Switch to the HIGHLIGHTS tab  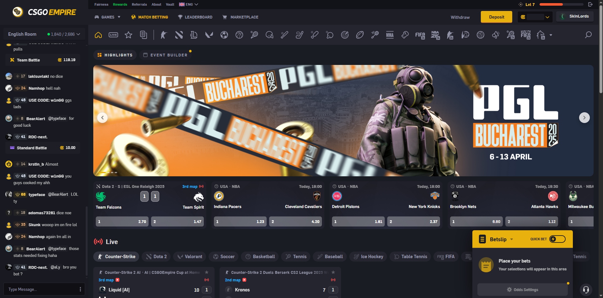pyautogui.click(x=115, y=55)
